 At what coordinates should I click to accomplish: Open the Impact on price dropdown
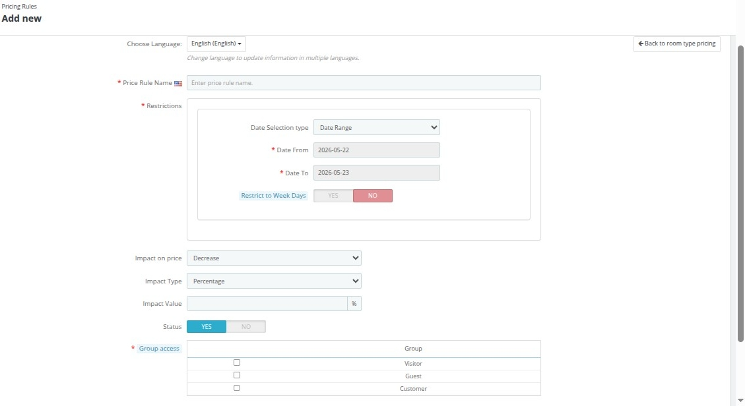coord(274,258)
